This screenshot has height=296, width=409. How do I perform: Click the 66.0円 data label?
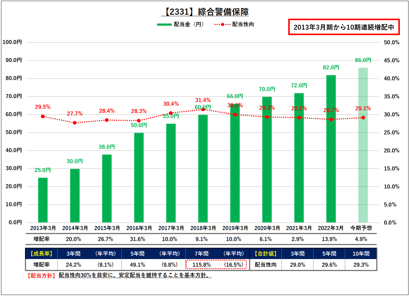click(235, 96)
